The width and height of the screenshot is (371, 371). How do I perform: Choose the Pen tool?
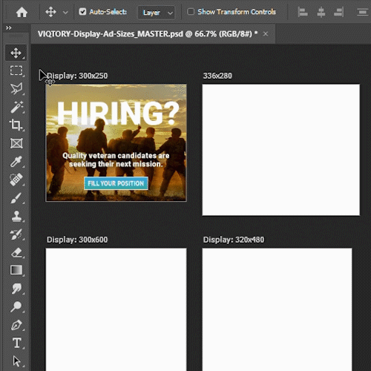pyautogui.click(x=16, y=325)
